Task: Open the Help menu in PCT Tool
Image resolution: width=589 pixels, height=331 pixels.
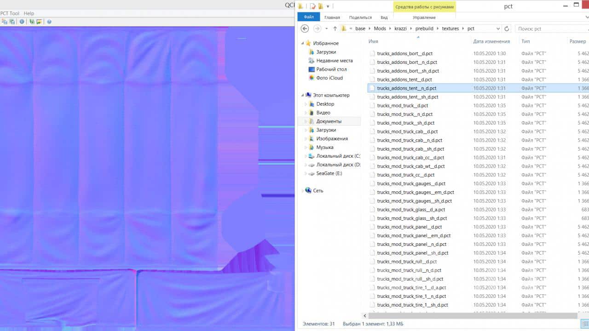Action: (x=29, y=13)
